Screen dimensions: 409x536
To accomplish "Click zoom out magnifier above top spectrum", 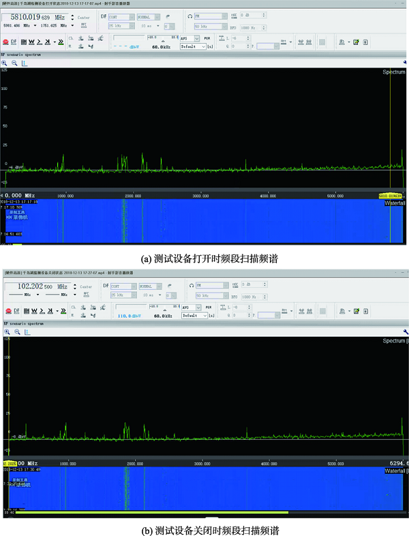I will pyautogui.click(x=14, y=63).
